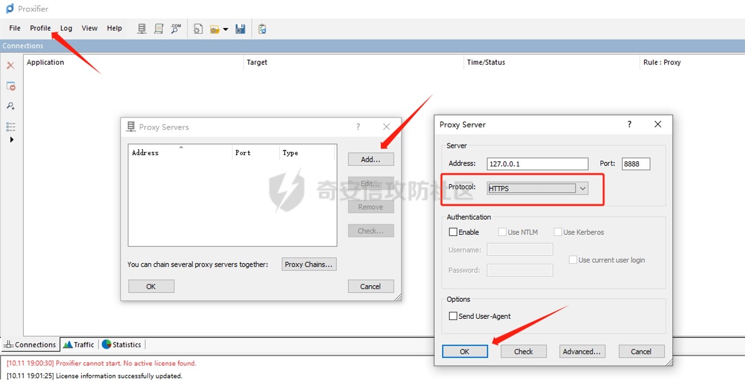The height and width of the screenshot is (381, 745).
Task: Open the View menu
Action: pos(90,28)
